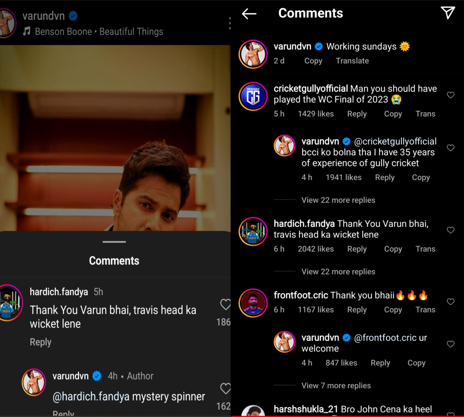Copy the Working sundays caption
Image resolution: width=464 pixels, height=417 pixels.
(313, 61)
